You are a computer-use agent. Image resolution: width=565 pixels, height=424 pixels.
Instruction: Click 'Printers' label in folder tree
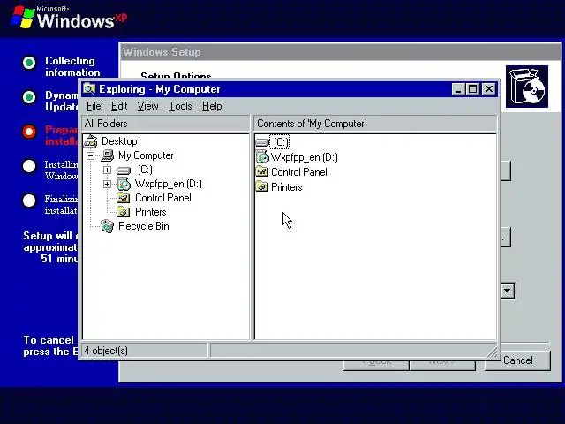151,212
